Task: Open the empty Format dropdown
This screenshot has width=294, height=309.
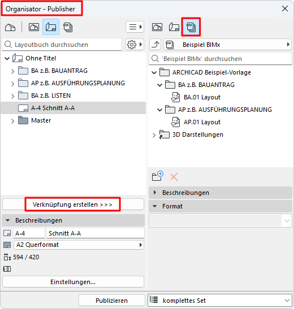Action: 220,221
